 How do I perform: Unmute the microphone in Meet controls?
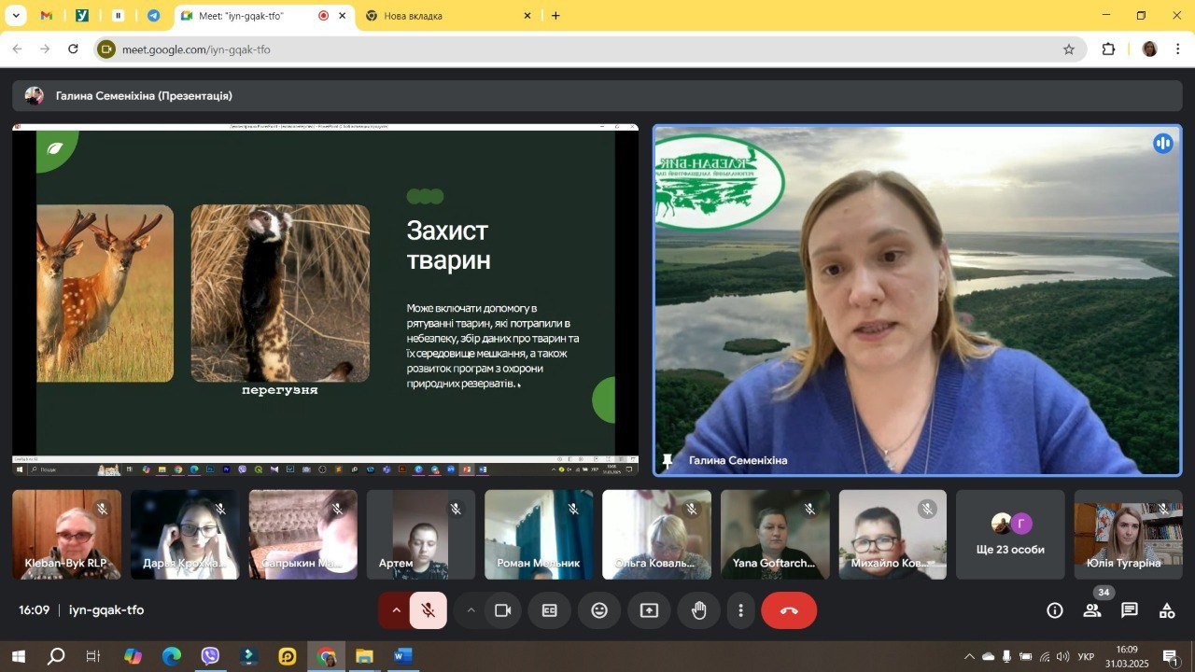click(x=429, y=610)
